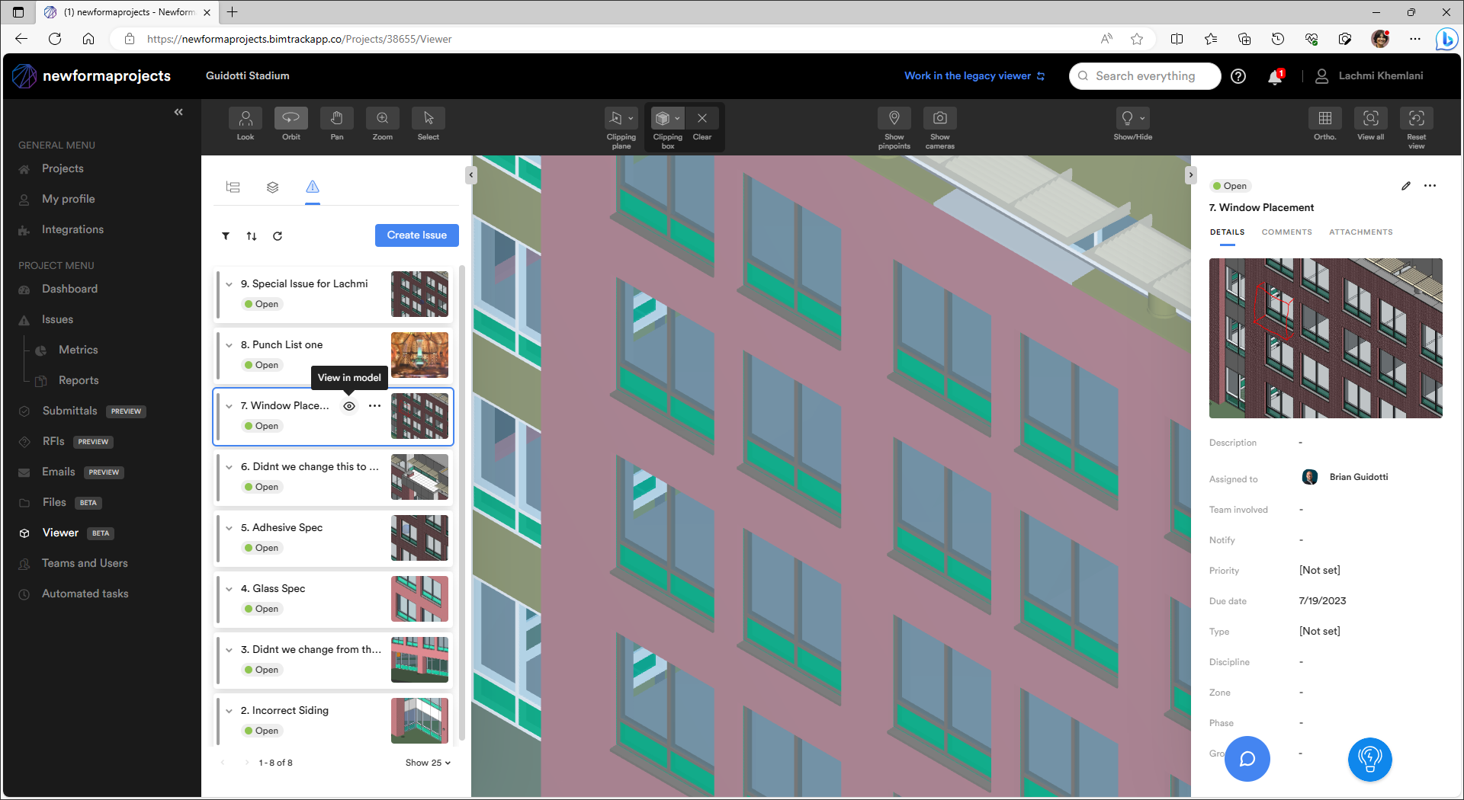
Task: Expand issue 7 Window Placement chevron
Action: point(229,406)
